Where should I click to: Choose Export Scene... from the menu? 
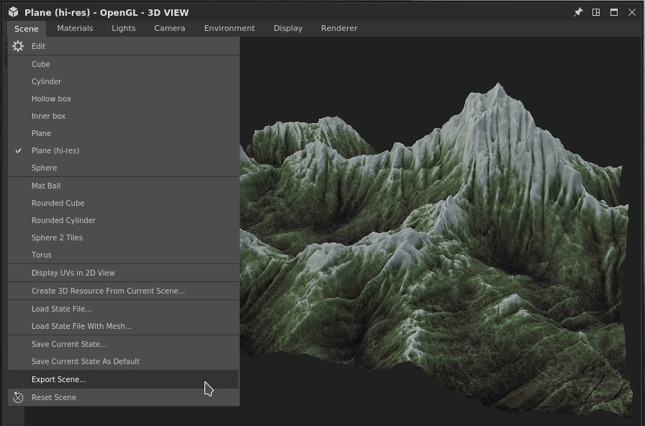point(123,379)
